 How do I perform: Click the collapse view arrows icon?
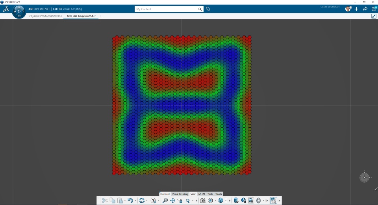tap(374, 16)
